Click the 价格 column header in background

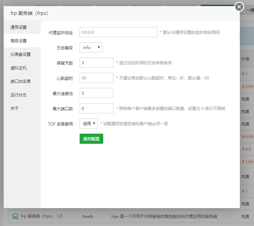[245, 59]
